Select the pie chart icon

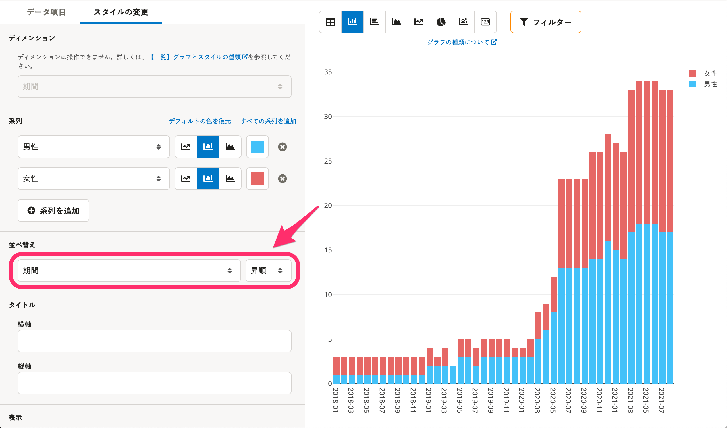441,22
